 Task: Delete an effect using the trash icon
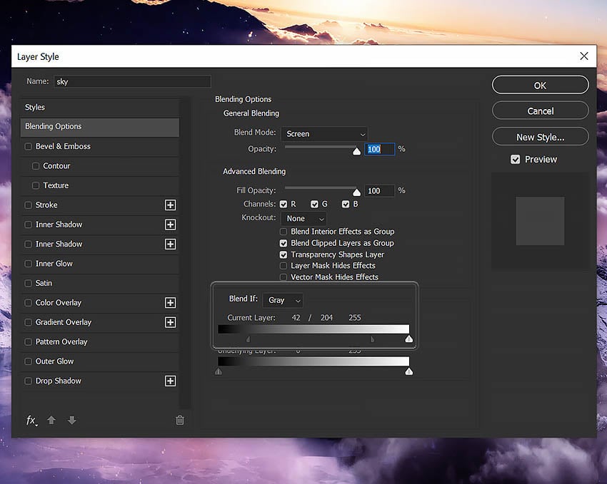[180, 420]
